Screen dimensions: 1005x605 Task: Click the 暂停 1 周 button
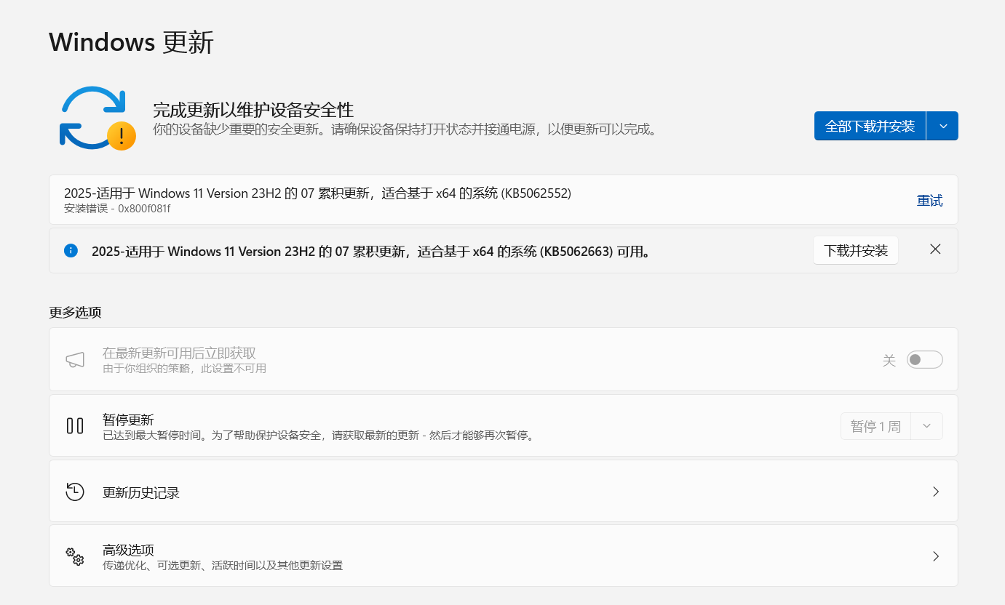coord(875,426)
